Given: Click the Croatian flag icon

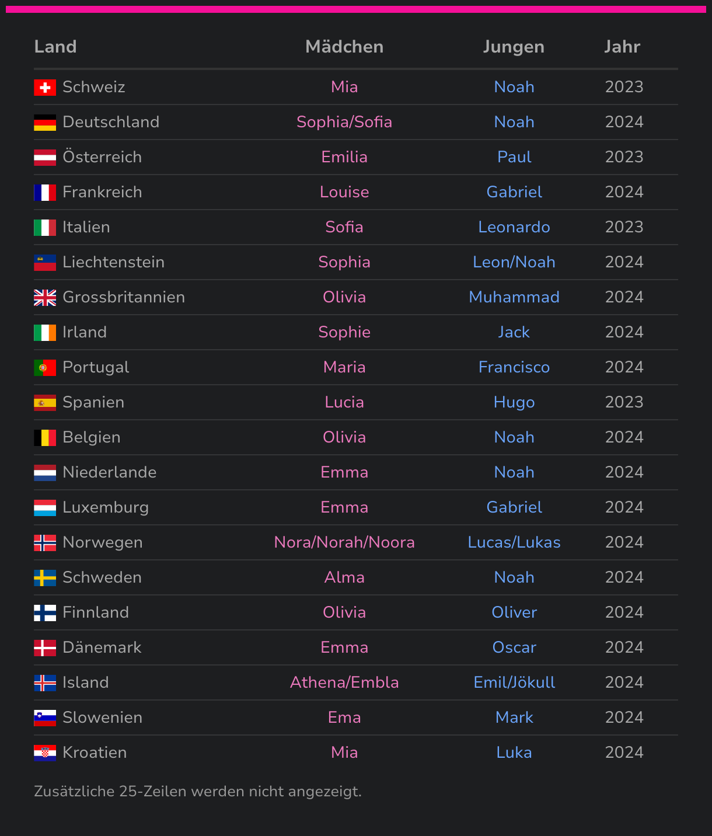Looking at the screenshot, I should (45, 753).
